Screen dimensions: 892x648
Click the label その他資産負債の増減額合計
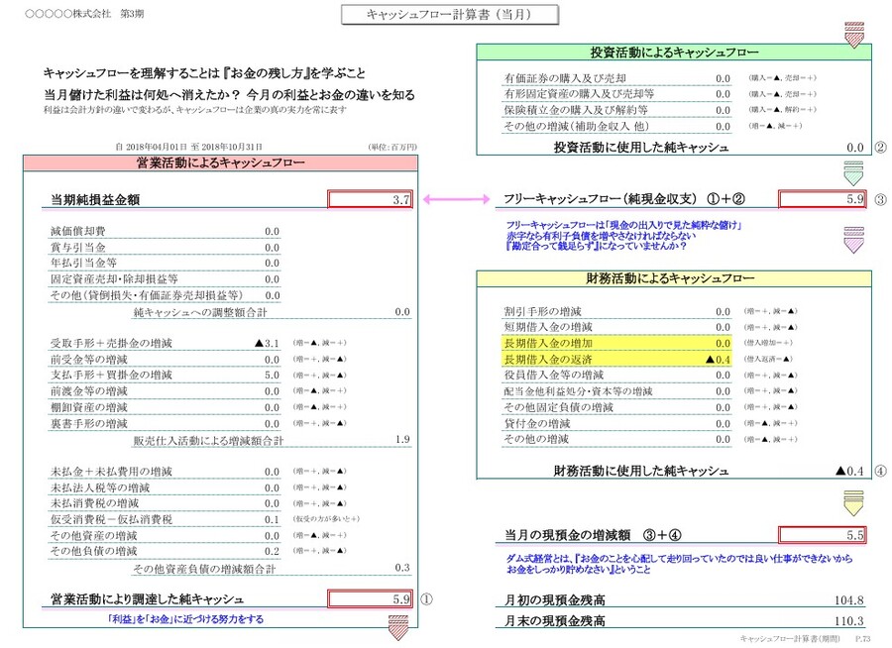pyautogui.click(x=204, y=569)
